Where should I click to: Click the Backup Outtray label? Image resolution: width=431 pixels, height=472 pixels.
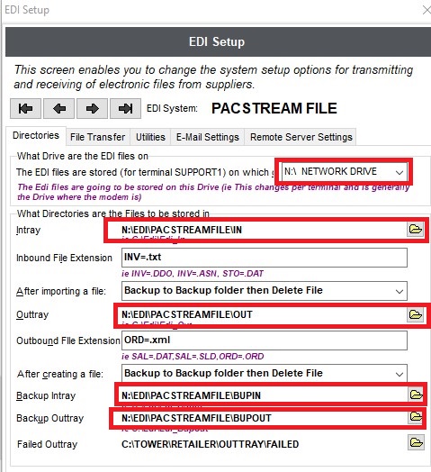49,419
